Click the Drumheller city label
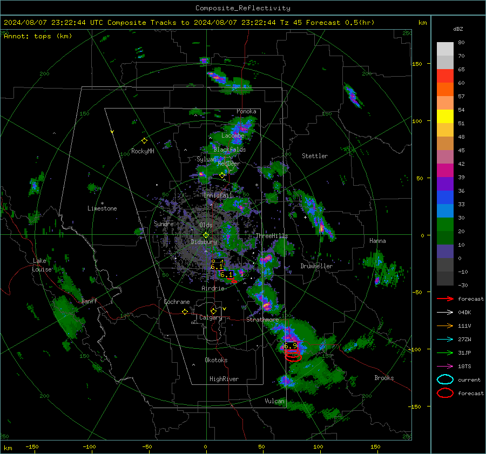486x454 pixels. click(316, 266)
